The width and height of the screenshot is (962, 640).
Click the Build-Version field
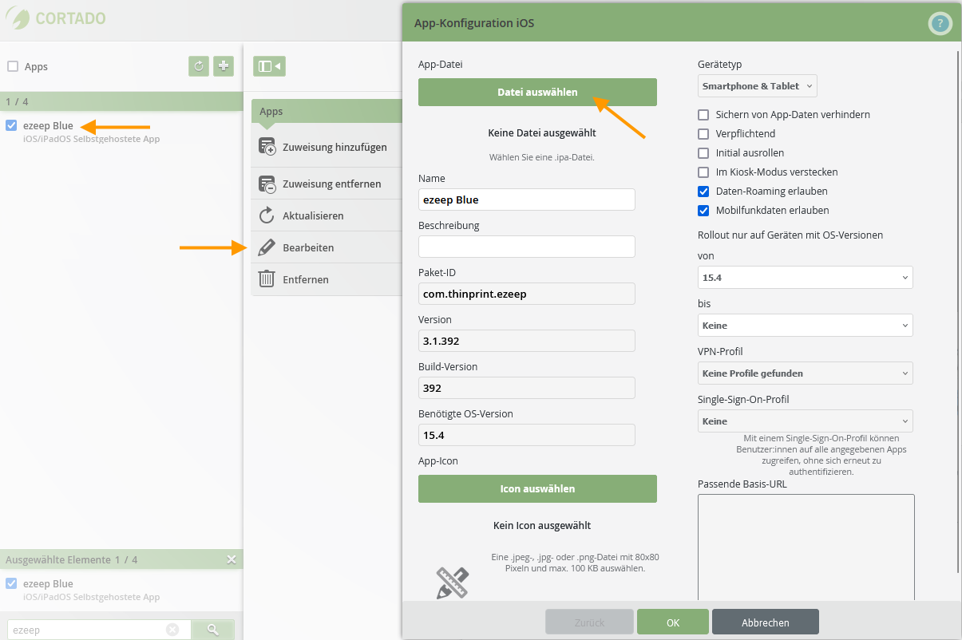(527, 388)
